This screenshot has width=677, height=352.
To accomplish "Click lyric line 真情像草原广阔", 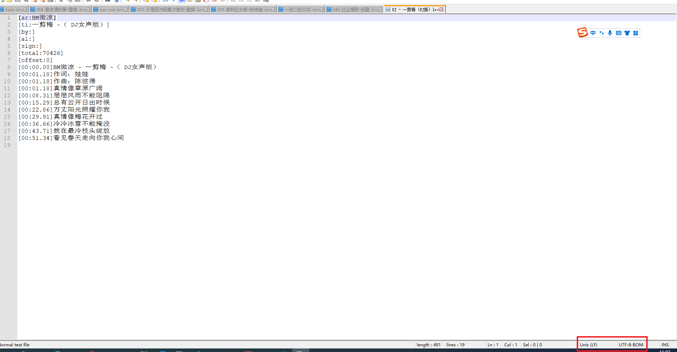I will 78,89.
